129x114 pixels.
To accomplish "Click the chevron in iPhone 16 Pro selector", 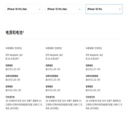I will (120, 9).
